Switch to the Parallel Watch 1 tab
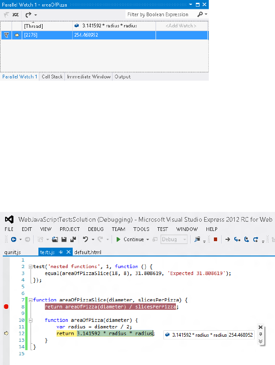This screenshot has width=275, height=365. 20,77
